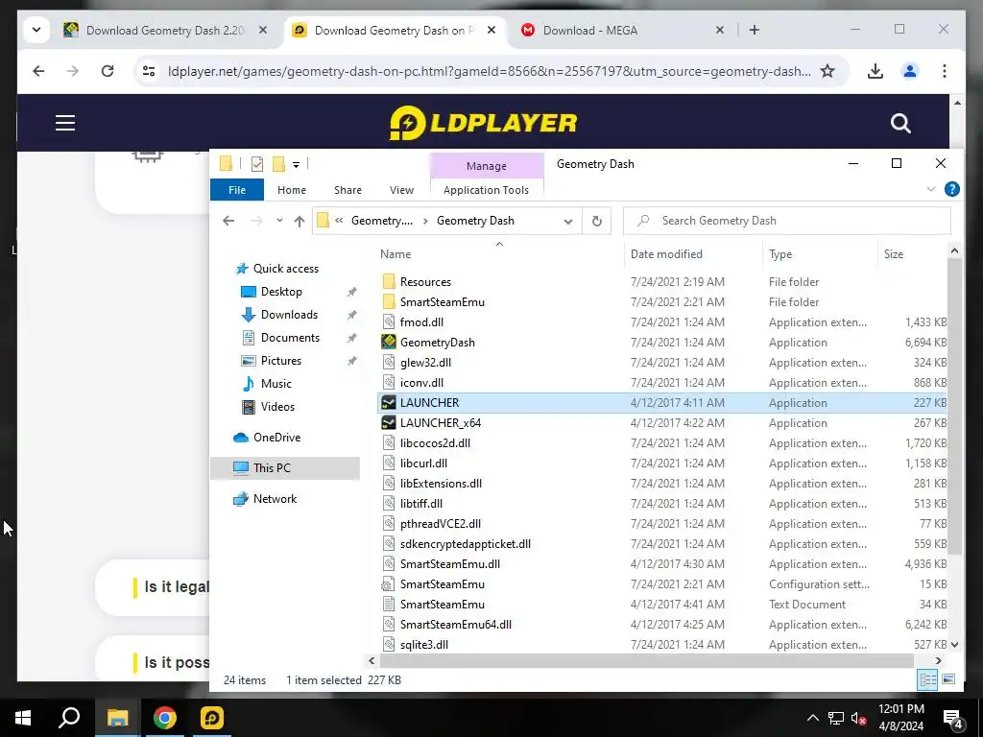Open LDPlayer from the taskbar
983x737 pixels.
click(x=212, y=718)
